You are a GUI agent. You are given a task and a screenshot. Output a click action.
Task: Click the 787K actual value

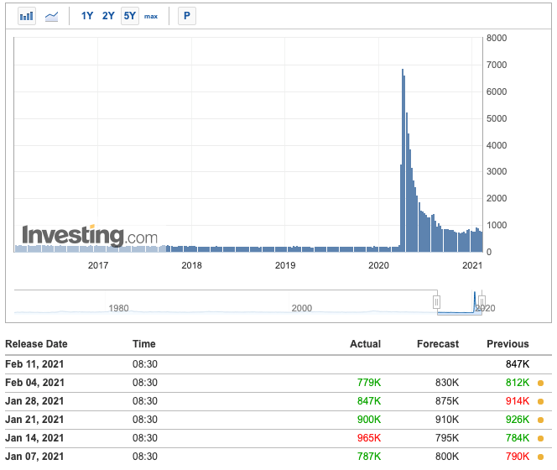[x=369, y=457]
